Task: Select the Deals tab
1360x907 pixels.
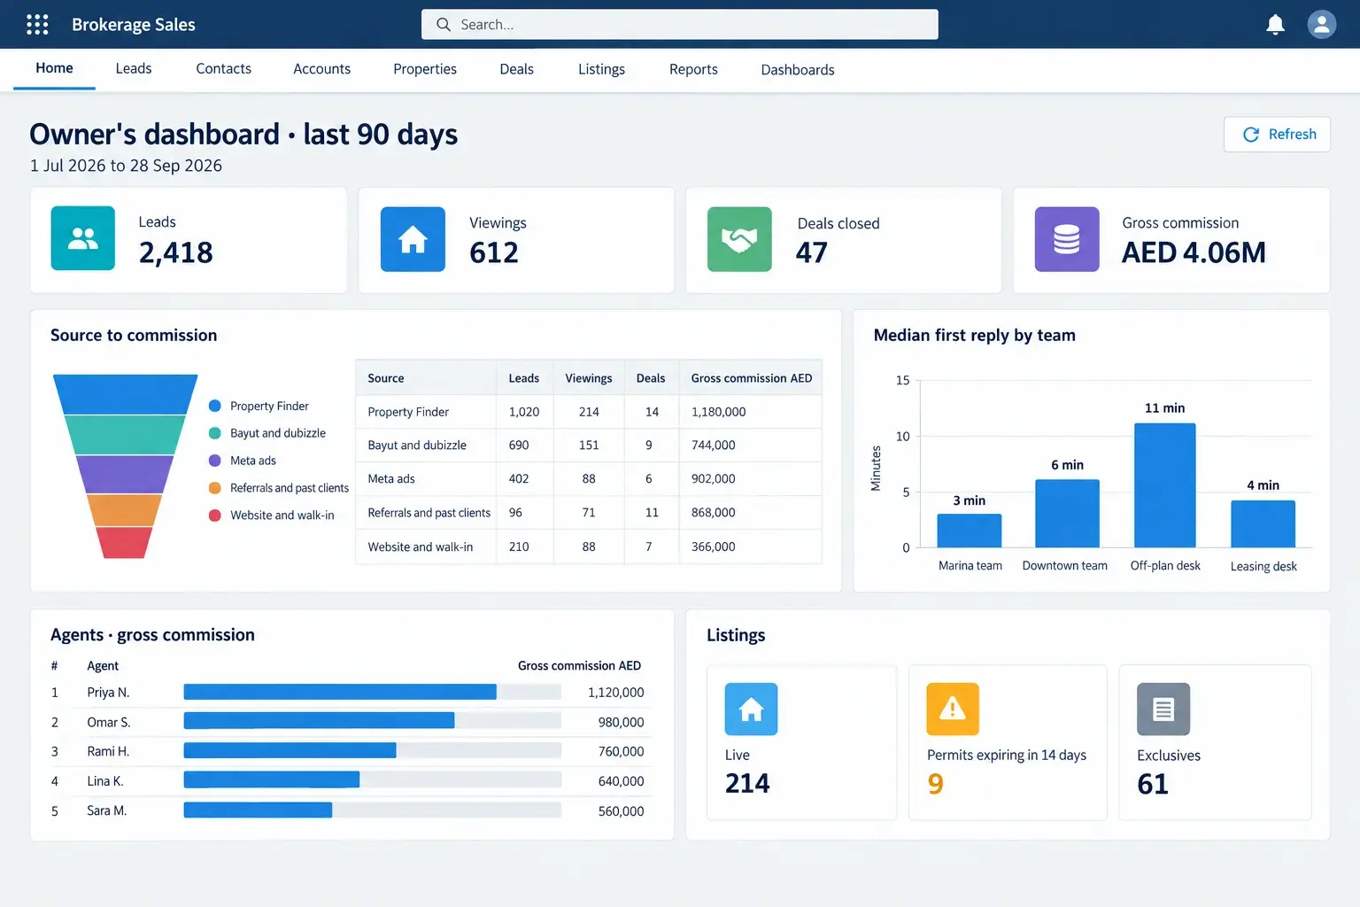Action: point(517,69)
